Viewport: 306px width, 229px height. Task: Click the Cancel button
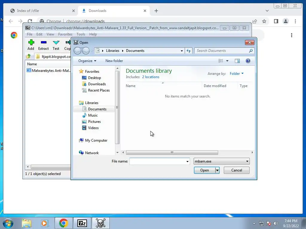(x=237, y=170)
